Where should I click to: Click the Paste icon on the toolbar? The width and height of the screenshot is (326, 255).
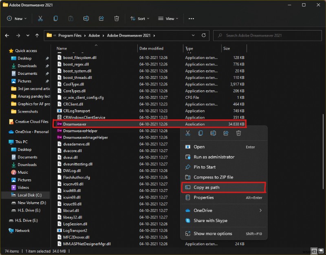tap(71, 18)
